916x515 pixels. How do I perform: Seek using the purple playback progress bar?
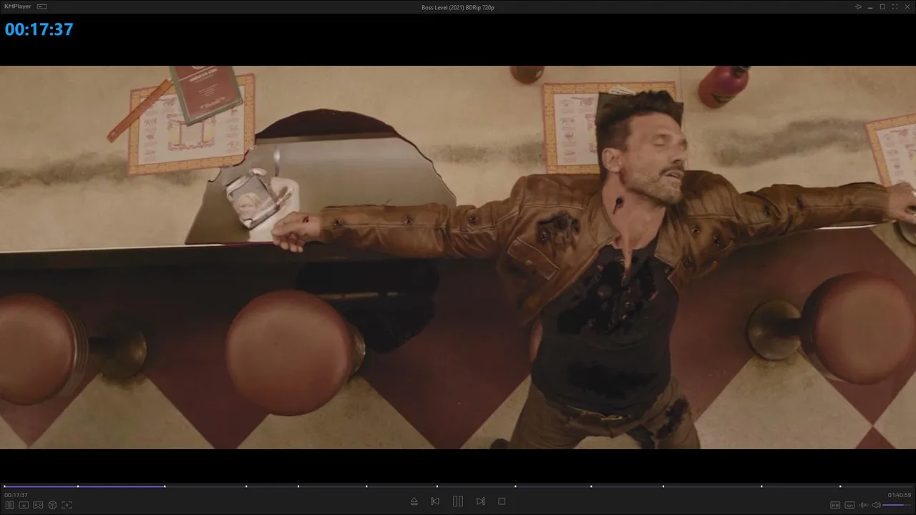84,486
